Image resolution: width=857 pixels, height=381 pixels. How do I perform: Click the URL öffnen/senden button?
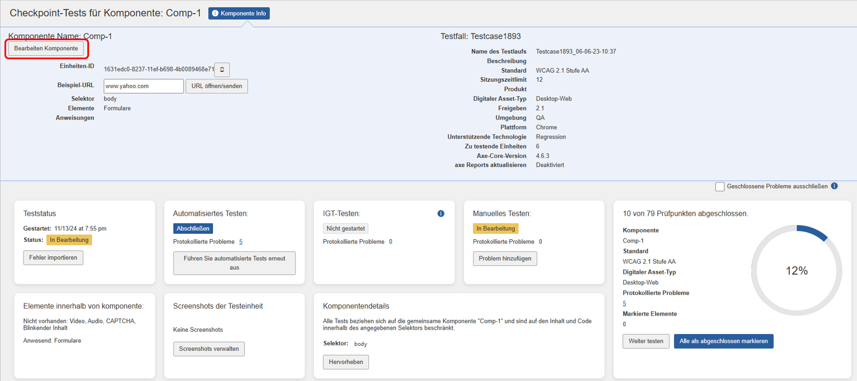tap(217, 86)
